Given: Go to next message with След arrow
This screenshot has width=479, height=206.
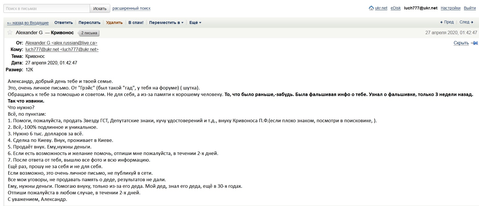Looking at the screenshot, I should [x=466, y=22].
